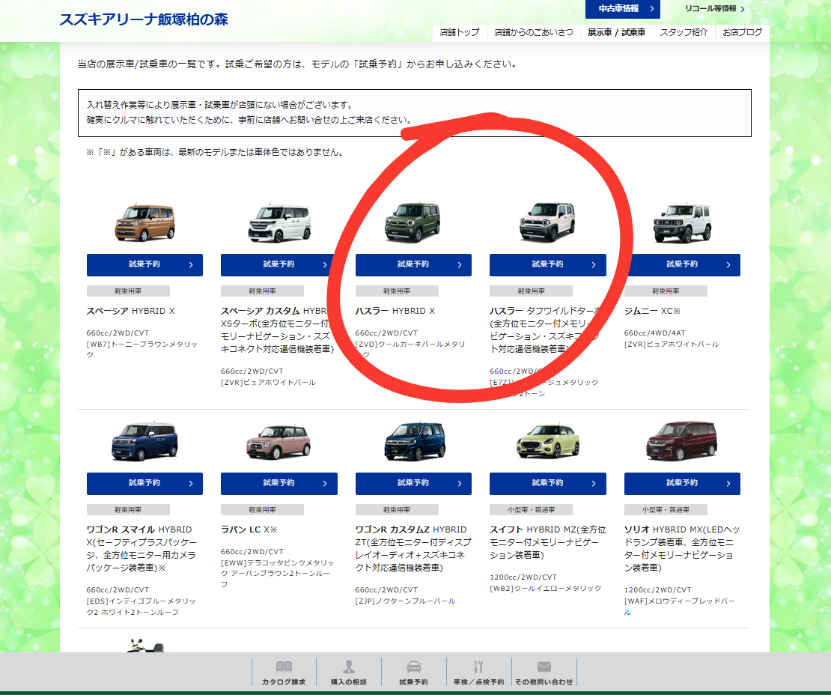Click white スペーシア カスタム car thumbnail
The image size is (831, 695).
tap(279, 222)
